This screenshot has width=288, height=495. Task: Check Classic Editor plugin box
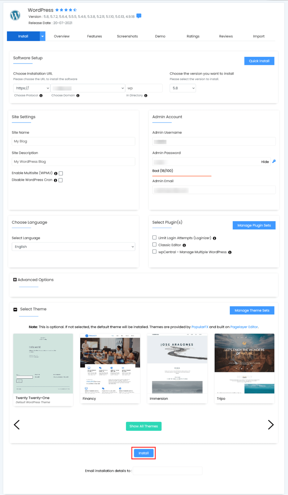click(x=155, y=245)
